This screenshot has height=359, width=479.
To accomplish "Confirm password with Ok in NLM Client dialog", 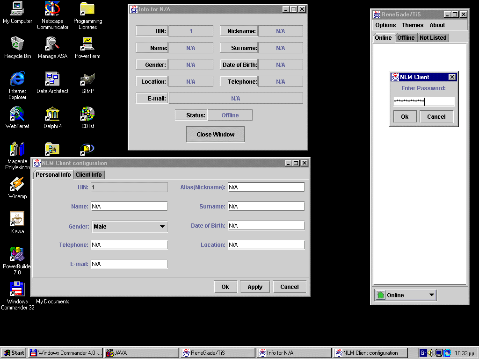I will pyautogui.click(x=405, y=116).
